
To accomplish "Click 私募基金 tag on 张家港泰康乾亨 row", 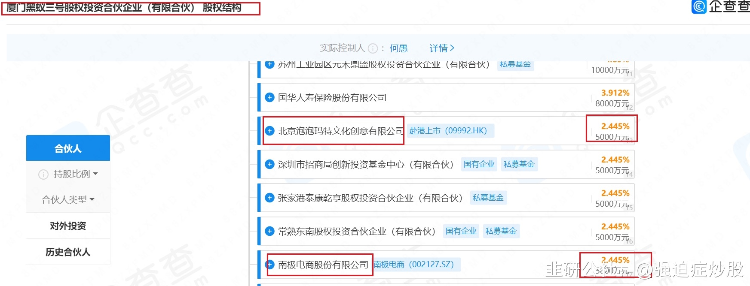I will pyautogui.click(x=488, y=197).
